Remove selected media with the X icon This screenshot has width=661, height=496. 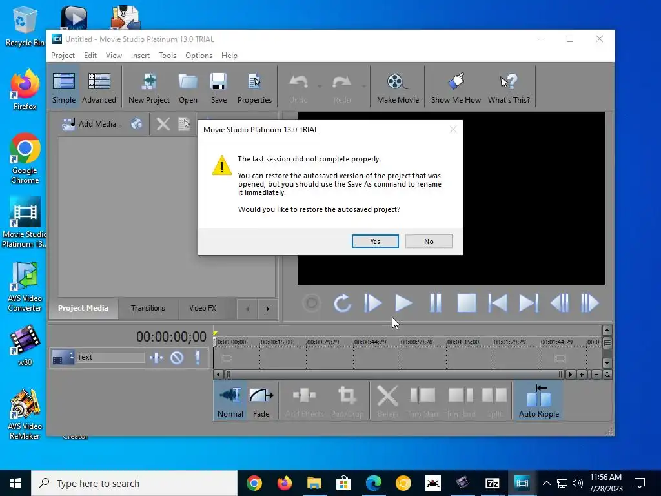pyautogui.click(x=163, y=124)
